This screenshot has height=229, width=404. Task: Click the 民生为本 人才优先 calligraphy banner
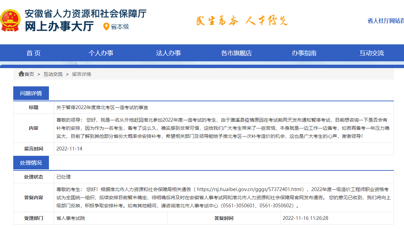[241, 21]
